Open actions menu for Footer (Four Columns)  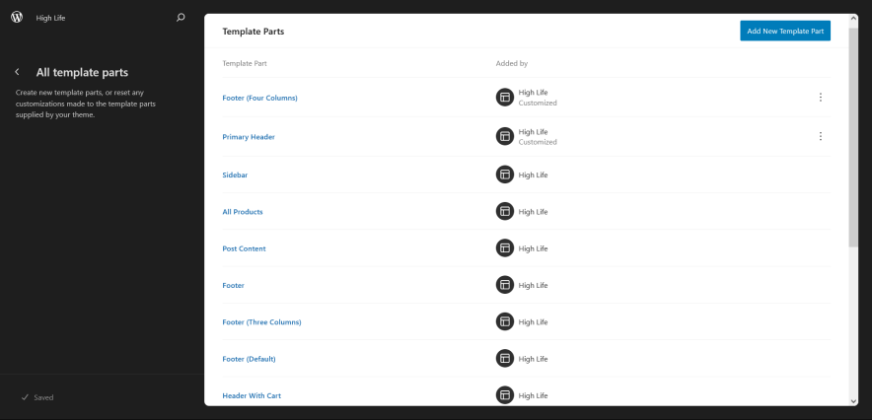820,98
